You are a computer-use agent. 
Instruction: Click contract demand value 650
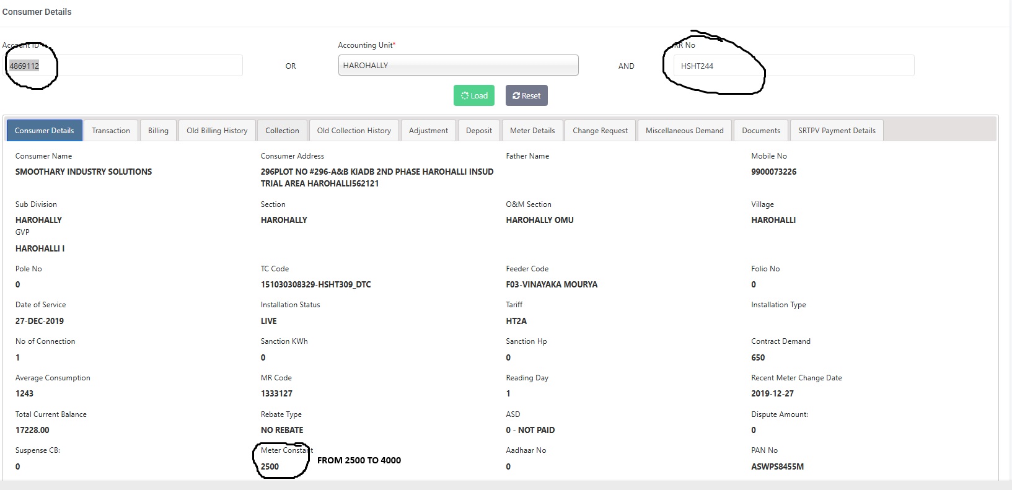click(x=758, y=357)
